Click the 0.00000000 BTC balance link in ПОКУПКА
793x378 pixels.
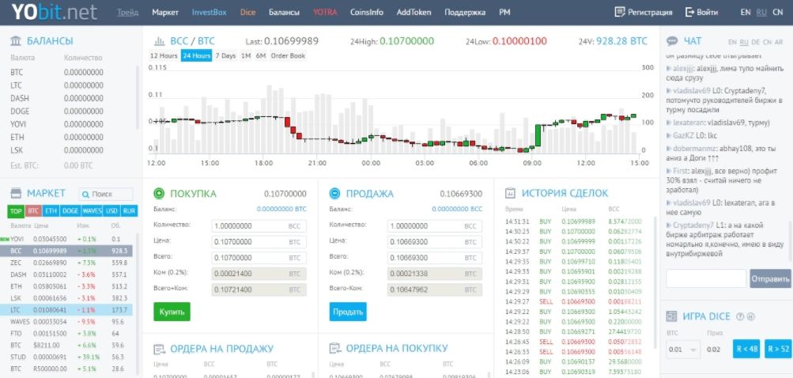(281, 209)
